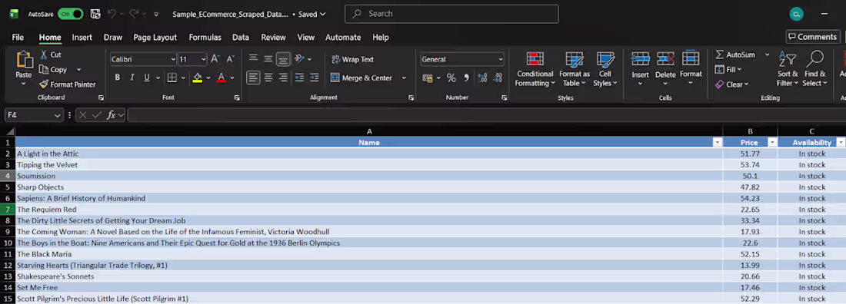Viewport: 846px width, 304px height.
Task: Align text to the right
Action: tap(283, 78)
